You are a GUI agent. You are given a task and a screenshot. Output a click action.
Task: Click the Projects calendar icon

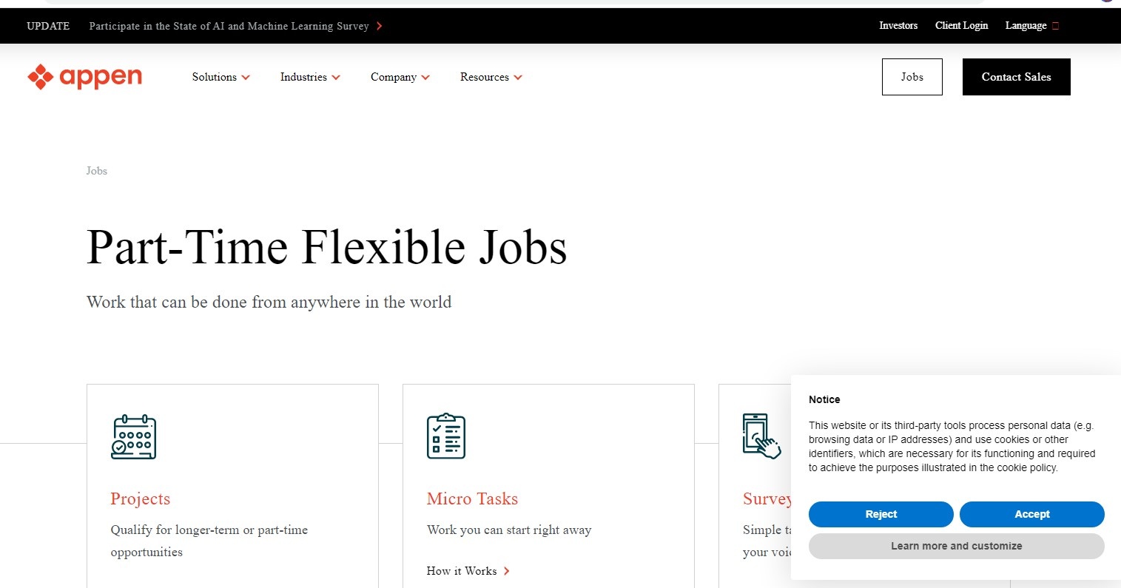tap(134, 437)
